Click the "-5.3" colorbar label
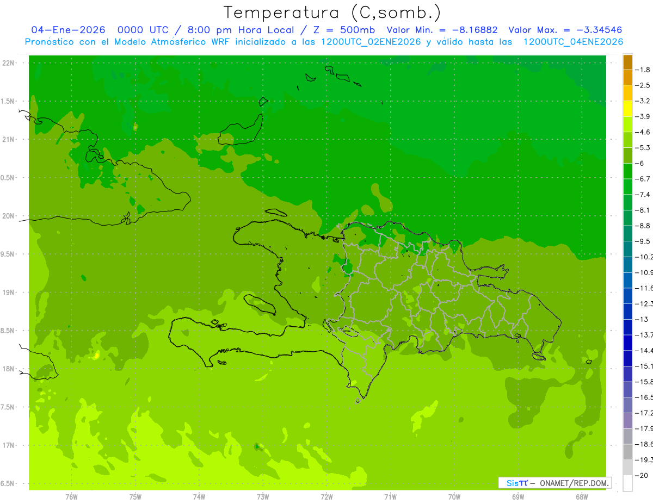This screenshot has width=653, height=504. 643,147
